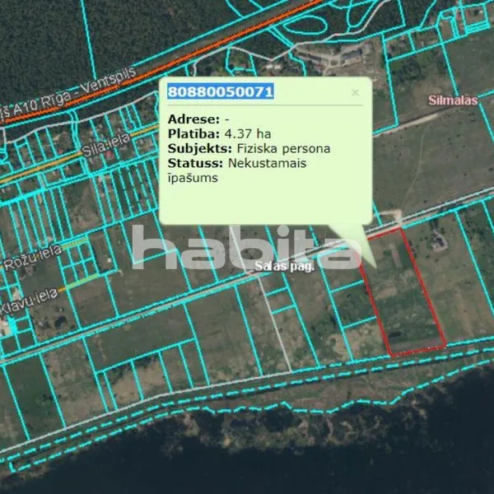Screen dimensions: 494x494
Task: Click the Salas pag. map label
Action: click(285, 266)
